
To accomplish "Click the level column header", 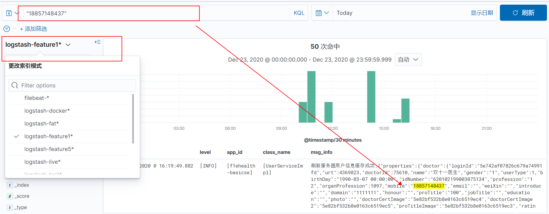I will point(205,152).
